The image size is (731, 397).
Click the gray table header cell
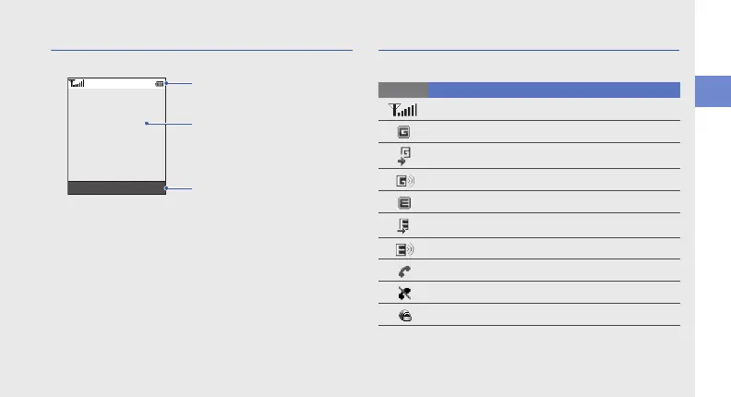(403, 90)
